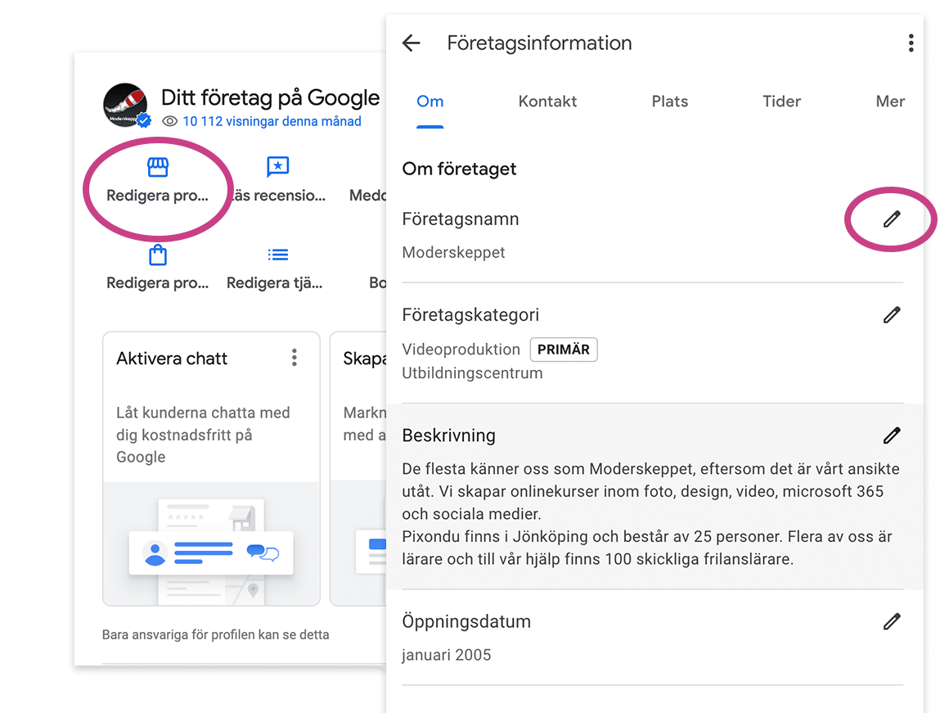Image resolution: width=949 pixels, height=713 pixels.
Task: Switch to the Tider tab
Action: pos(781,102)
